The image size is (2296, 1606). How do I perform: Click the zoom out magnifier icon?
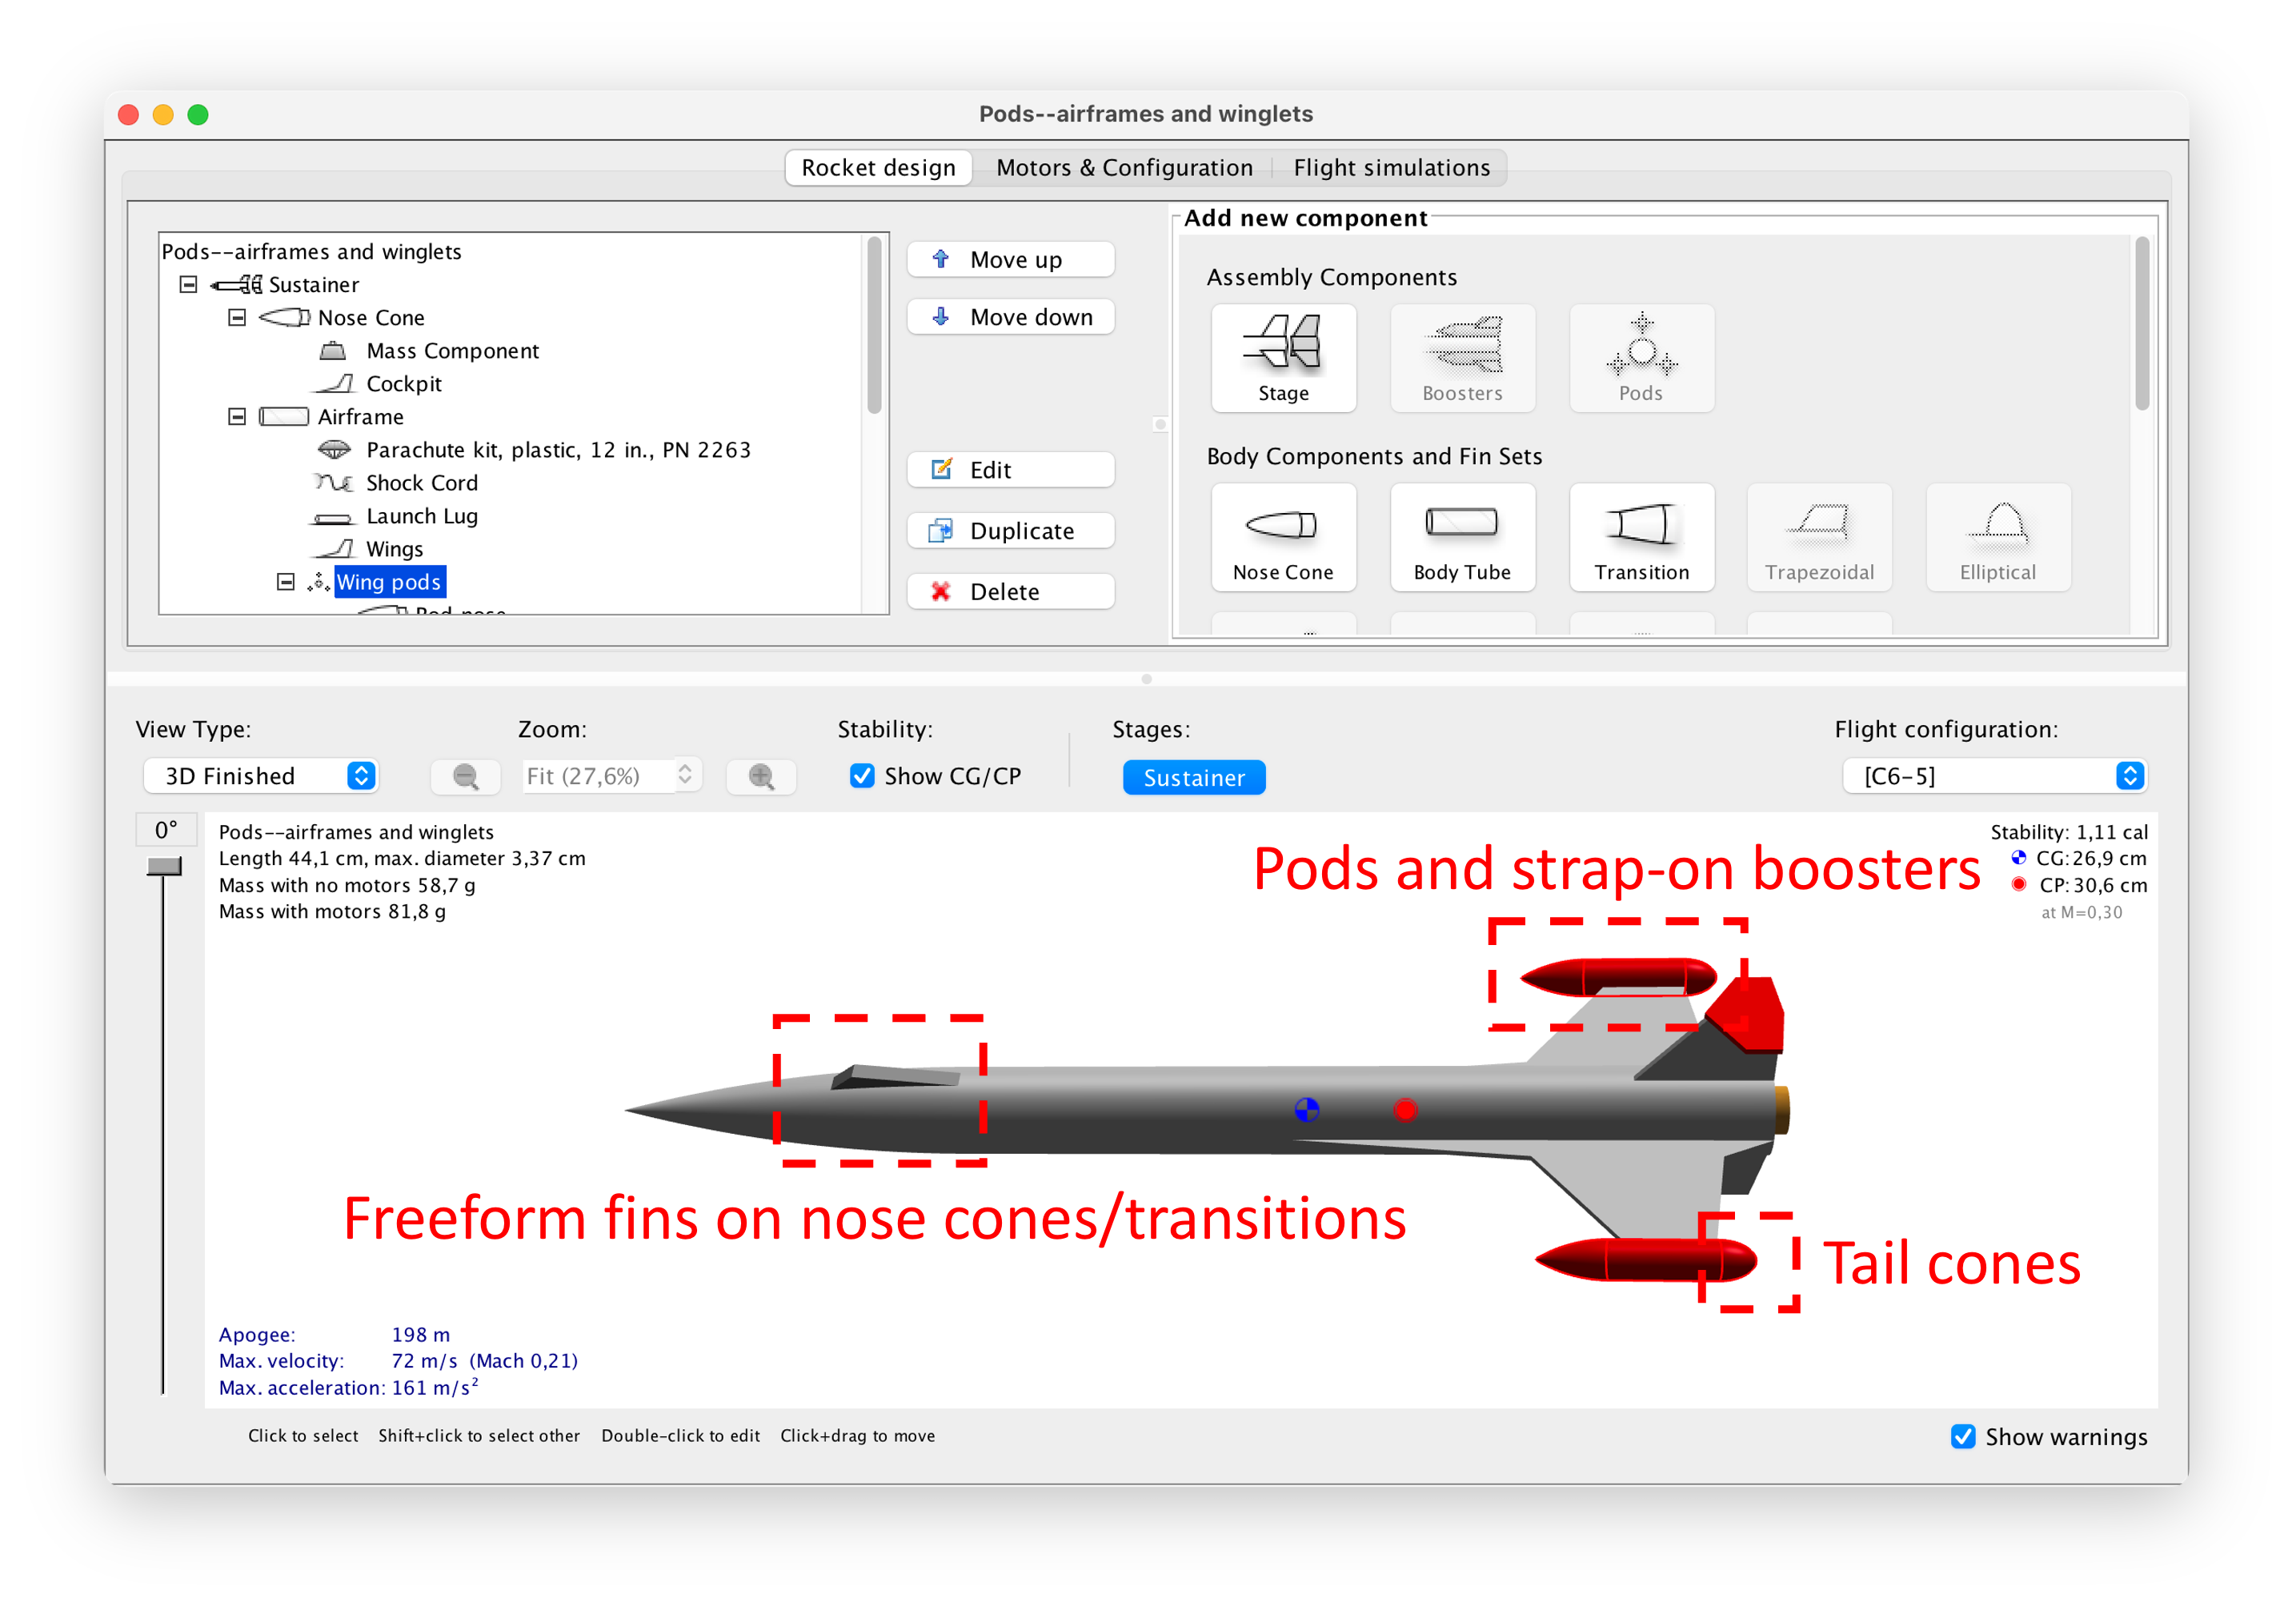click(465, 777)
